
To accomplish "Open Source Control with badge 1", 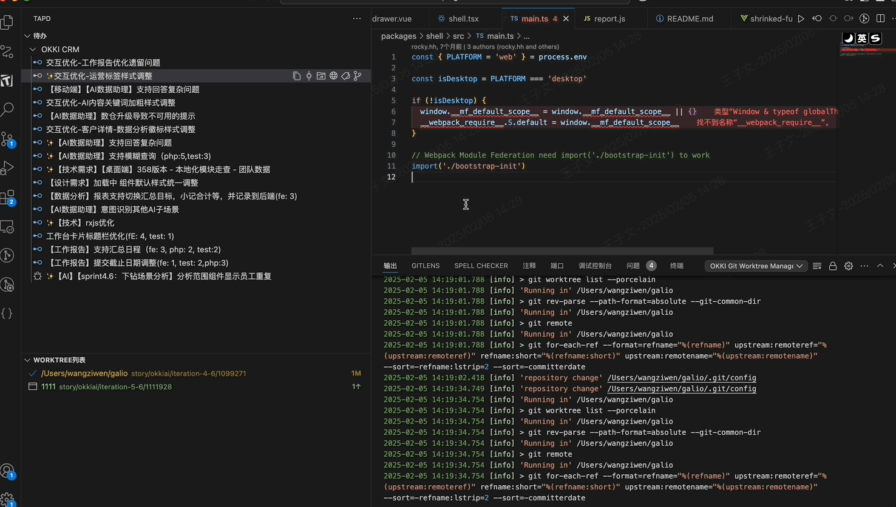I will pyautogui.click(x=7, y=139).
